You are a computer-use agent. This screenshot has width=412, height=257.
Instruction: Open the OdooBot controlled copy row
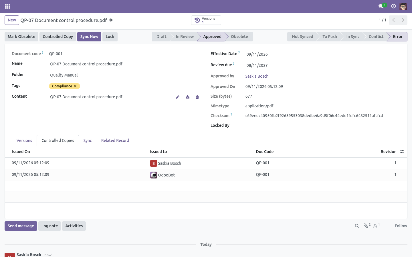206,175
